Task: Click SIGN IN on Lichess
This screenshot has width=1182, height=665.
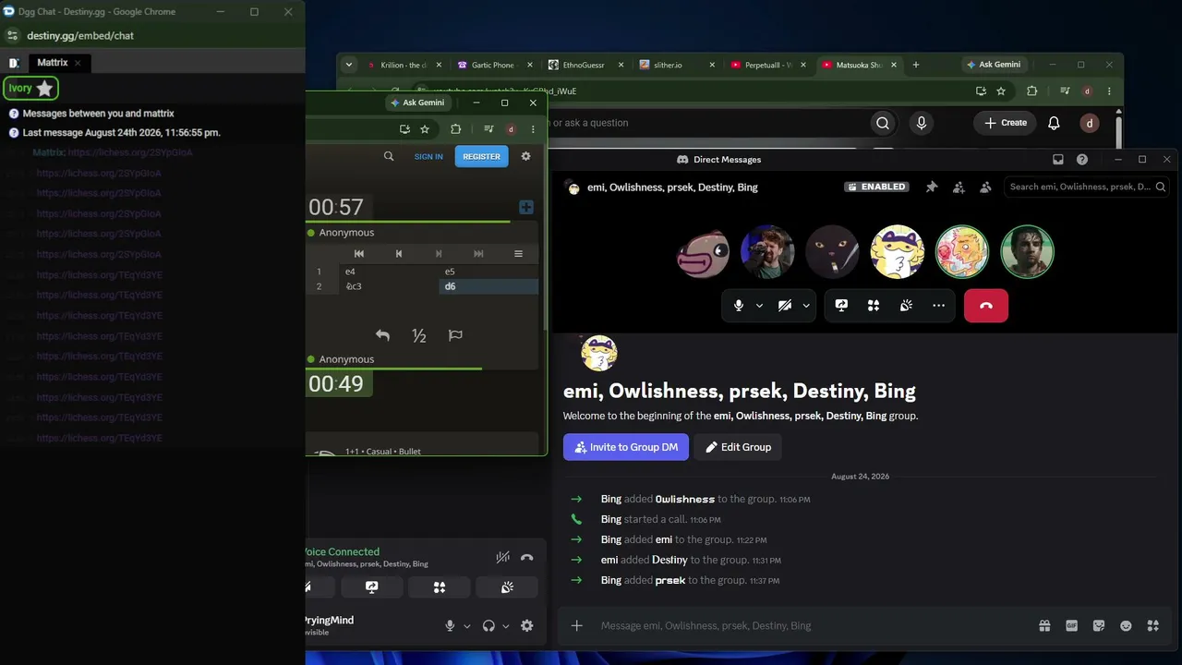Action: [x=428, y=157]
